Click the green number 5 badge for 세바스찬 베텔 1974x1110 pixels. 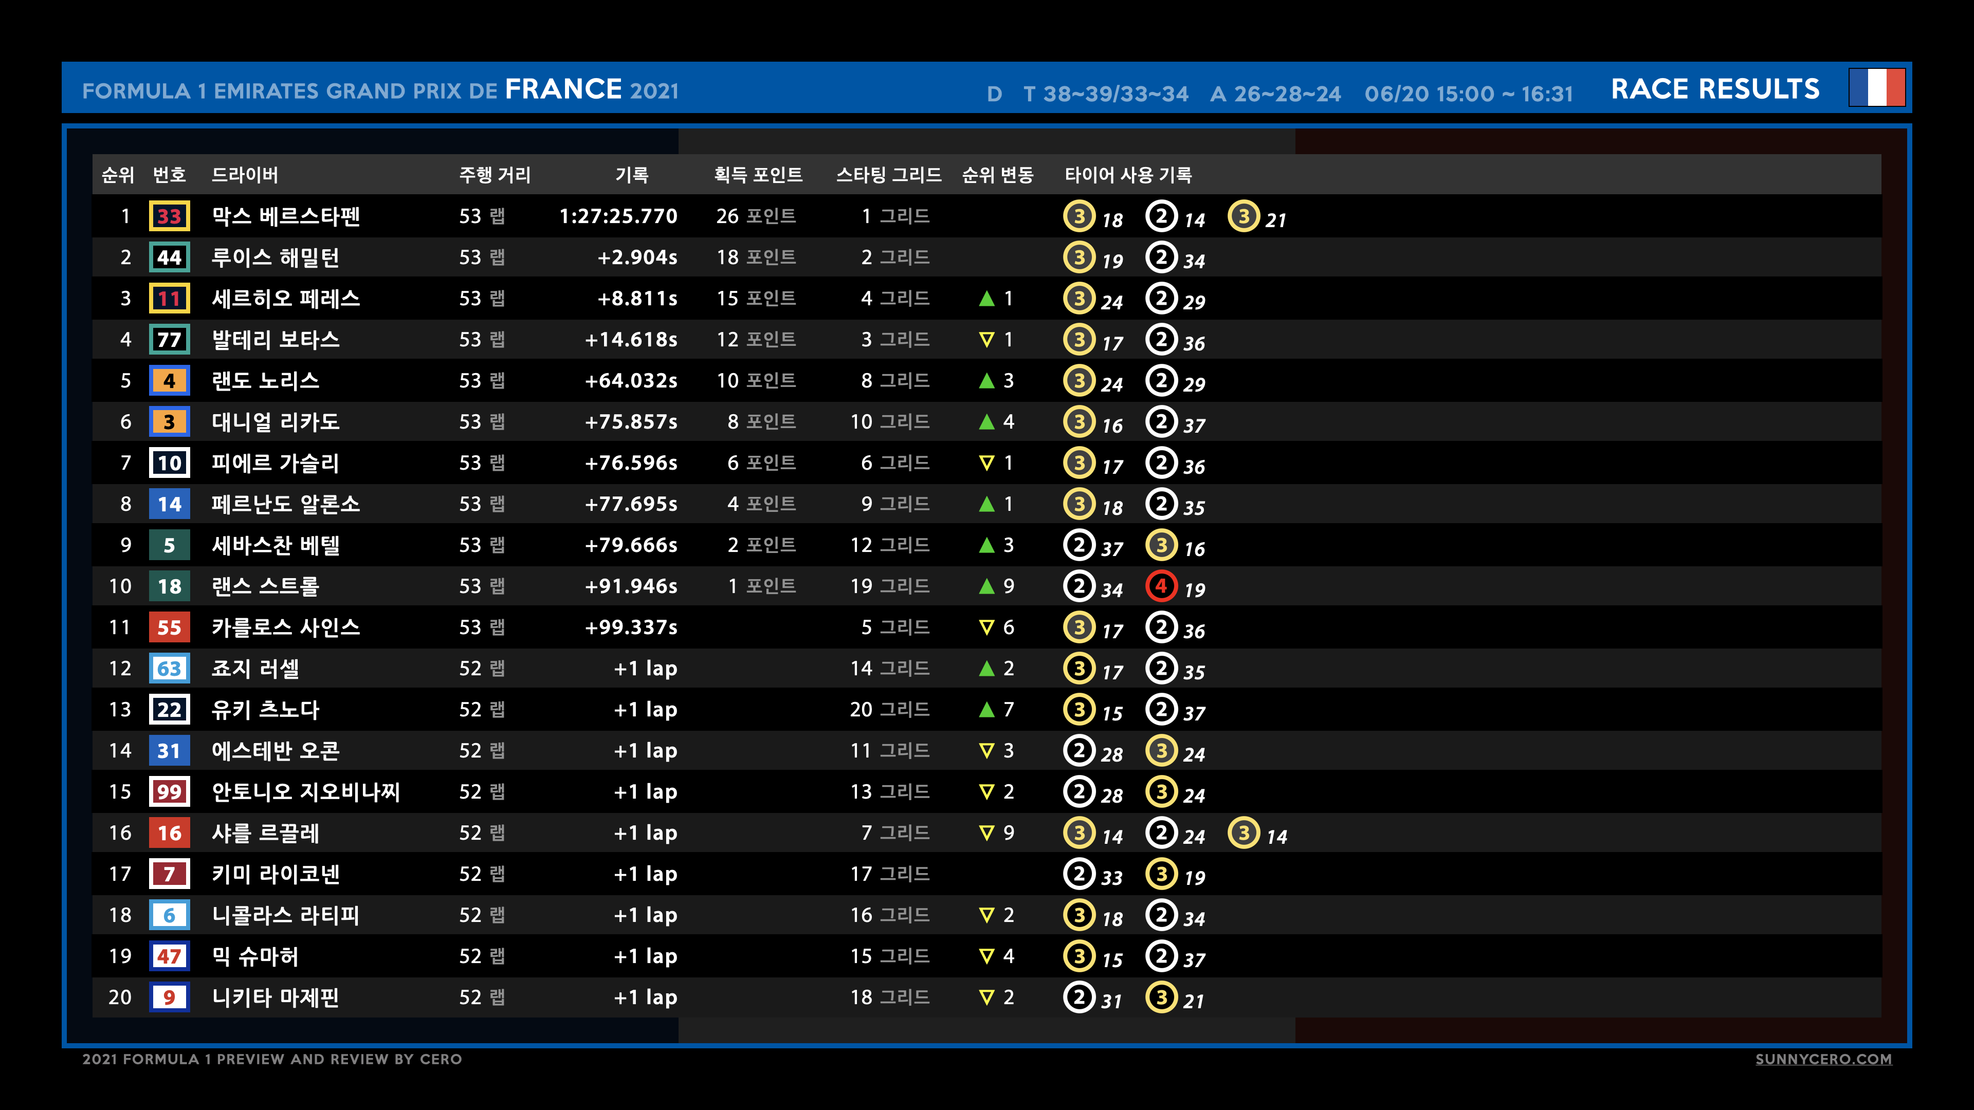point(169,545)
